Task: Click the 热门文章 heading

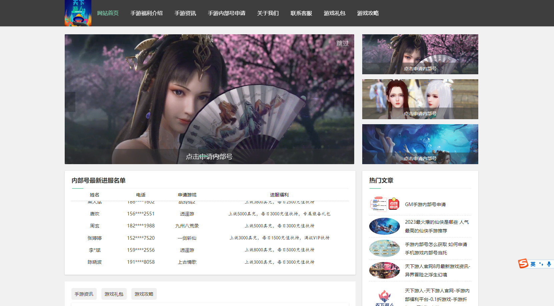Action: [x=381, y=180]
